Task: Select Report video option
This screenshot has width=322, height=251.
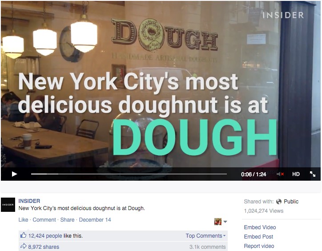Action: coord(259,246)
